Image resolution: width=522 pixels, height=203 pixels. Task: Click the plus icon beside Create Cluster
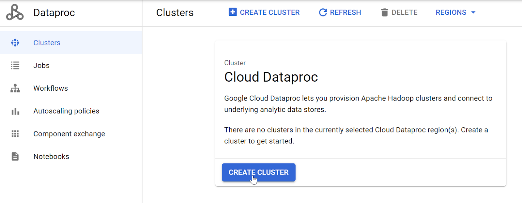[x=233, y=12]
